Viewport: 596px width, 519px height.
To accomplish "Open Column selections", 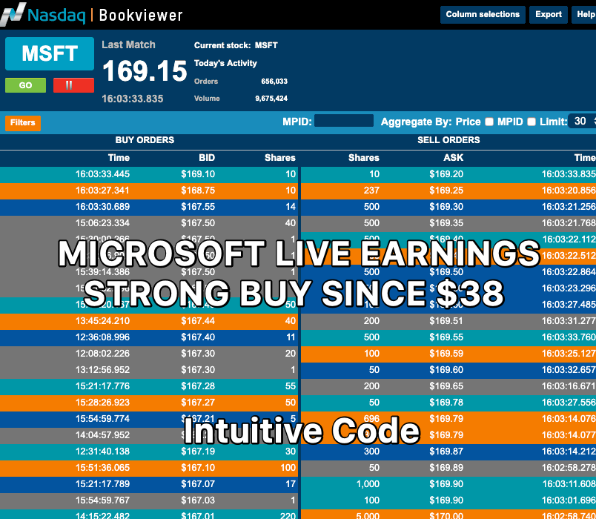I will [x=483, y=14].
